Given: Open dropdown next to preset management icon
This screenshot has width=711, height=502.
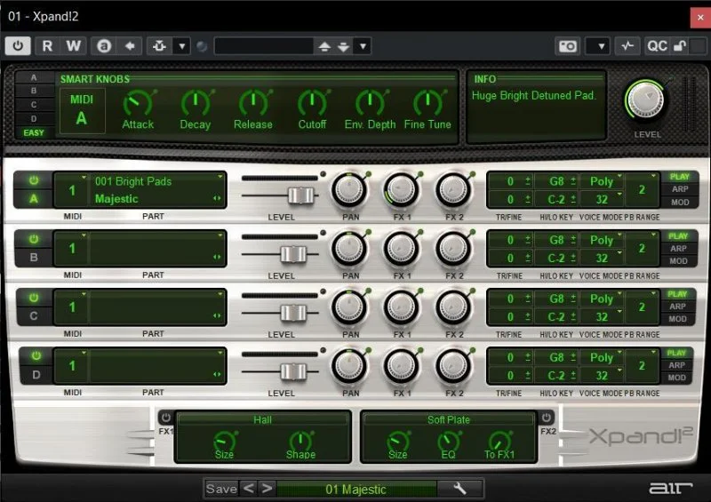Looking at the screenshot, I should click(x=181, y=46).
